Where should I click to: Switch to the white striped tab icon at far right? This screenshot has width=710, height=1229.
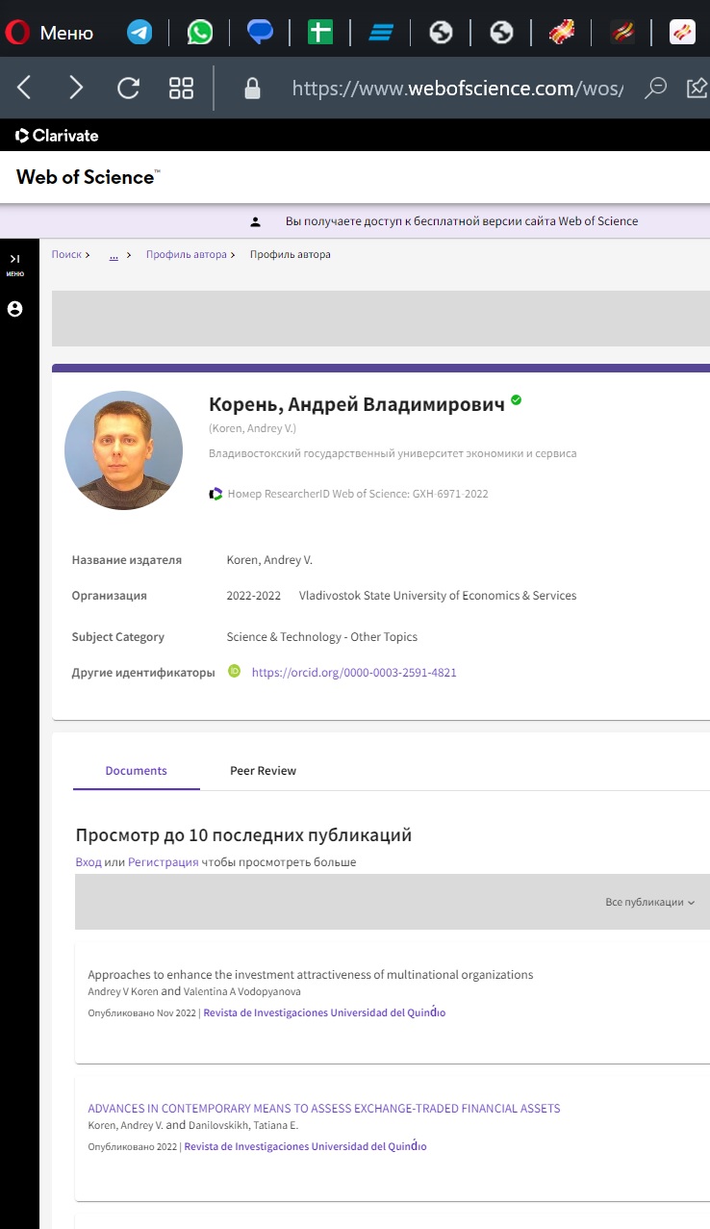pos(682,33)
